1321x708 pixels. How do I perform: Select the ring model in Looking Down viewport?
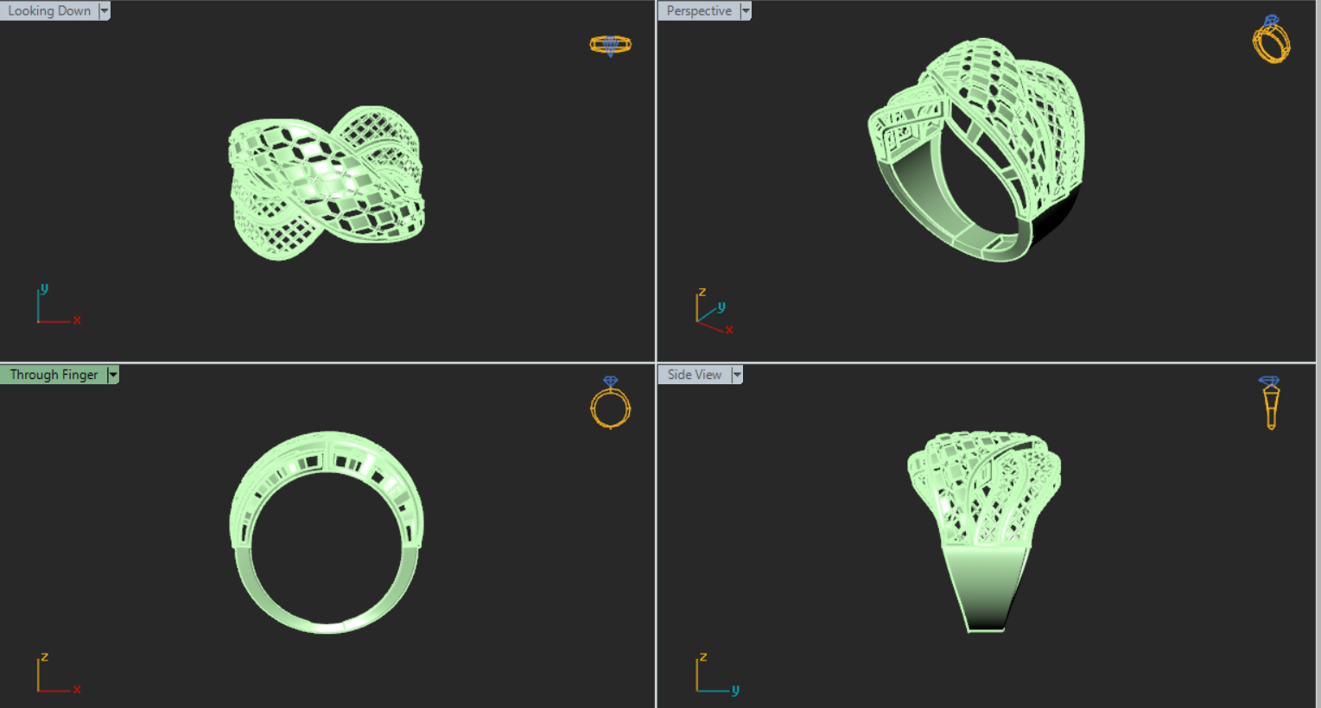(x=326, y=181)
